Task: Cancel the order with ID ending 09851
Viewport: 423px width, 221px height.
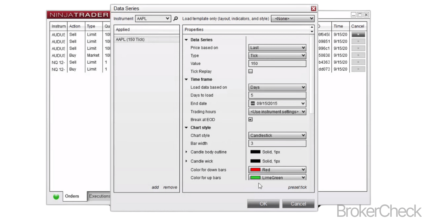Action: pos(358,42)
